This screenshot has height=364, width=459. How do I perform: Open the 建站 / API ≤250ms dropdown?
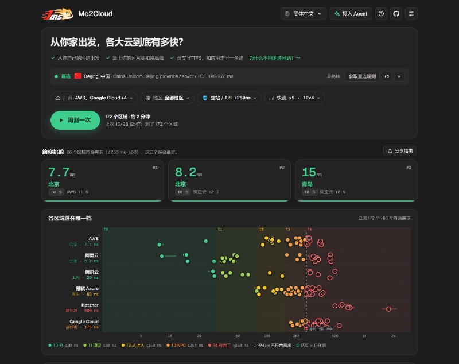click(229, 98)
